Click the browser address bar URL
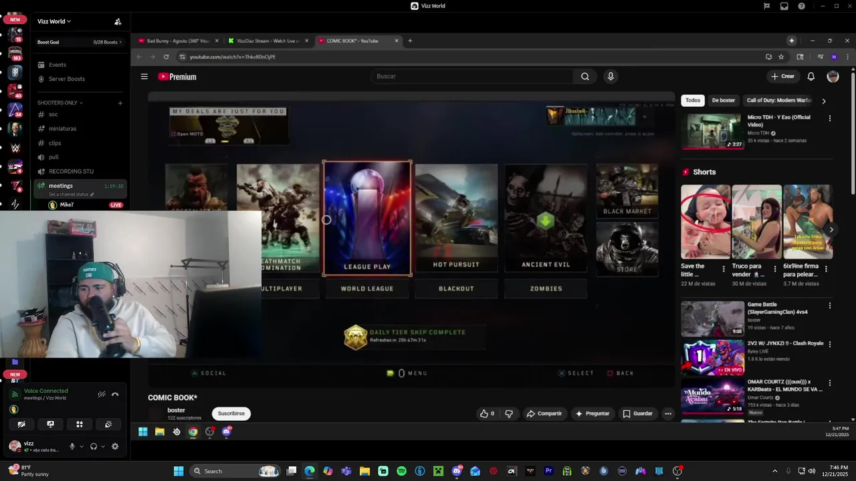856x481 pixels. 232,57
